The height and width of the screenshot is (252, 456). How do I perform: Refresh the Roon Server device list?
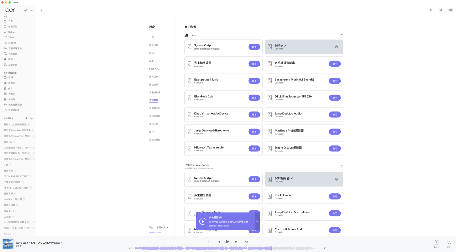(341, 166)
